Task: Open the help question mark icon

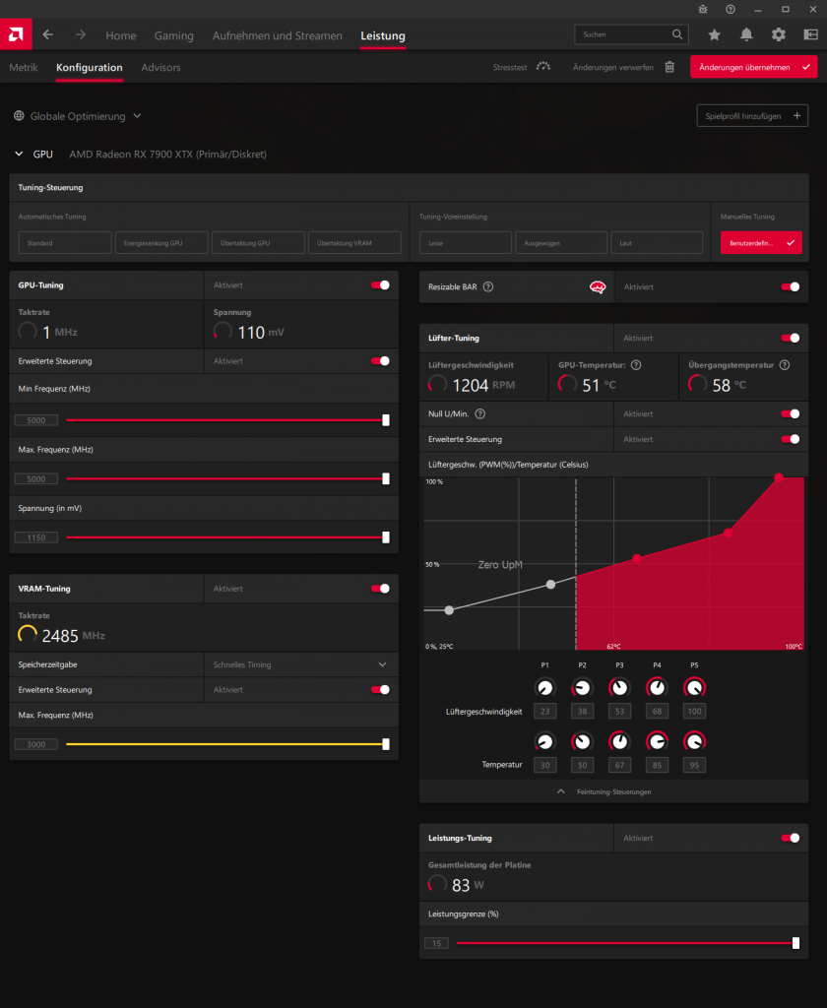Action: coord(731,10)
